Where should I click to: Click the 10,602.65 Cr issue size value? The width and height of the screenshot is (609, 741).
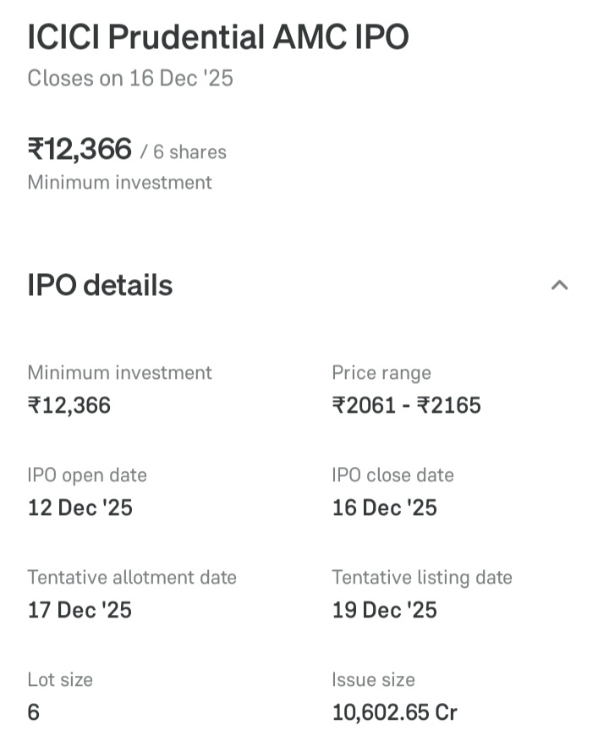pos(395,712)
